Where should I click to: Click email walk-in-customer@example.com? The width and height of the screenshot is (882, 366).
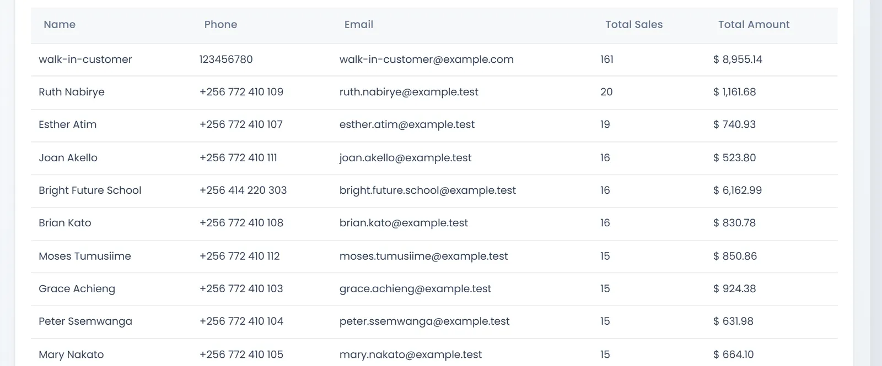pos(427,59)
